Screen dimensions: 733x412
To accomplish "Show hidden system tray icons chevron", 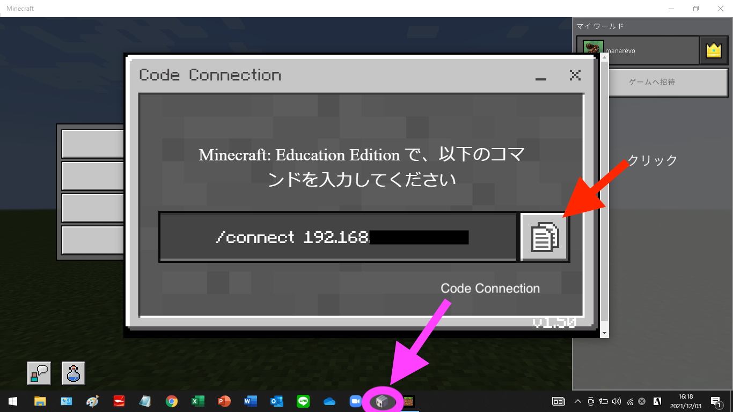I will coord(578,401).
